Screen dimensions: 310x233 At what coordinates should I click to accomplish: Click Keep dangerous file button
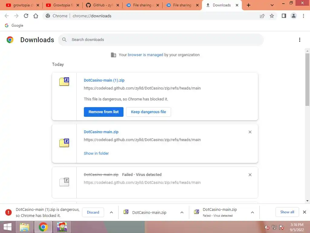click(148, 112)
